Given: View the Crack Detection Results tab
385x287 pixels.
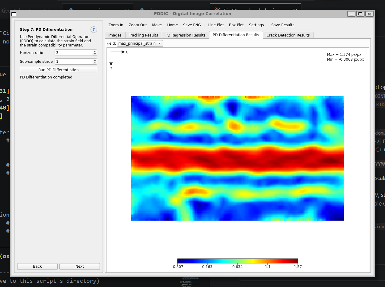Looking at the screenshot, I should pyautogui.click(x=288, y=35).
